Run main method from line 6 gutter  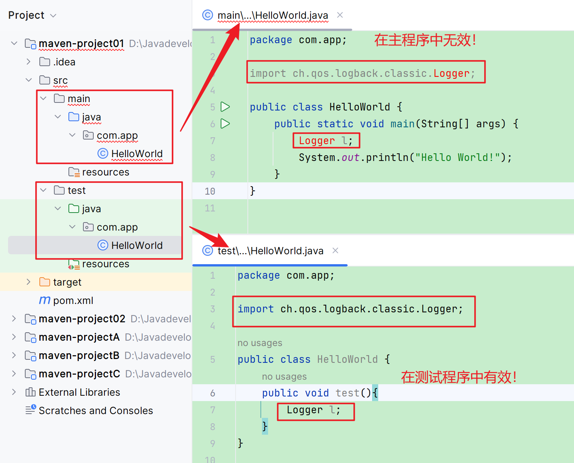pyautogui.click(x=225, y=123)
